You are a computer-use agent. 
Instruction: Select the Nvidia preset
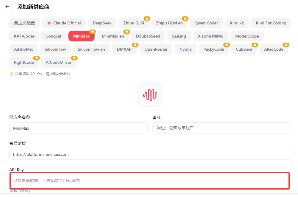pyautogui.click(x=186, y=49)
